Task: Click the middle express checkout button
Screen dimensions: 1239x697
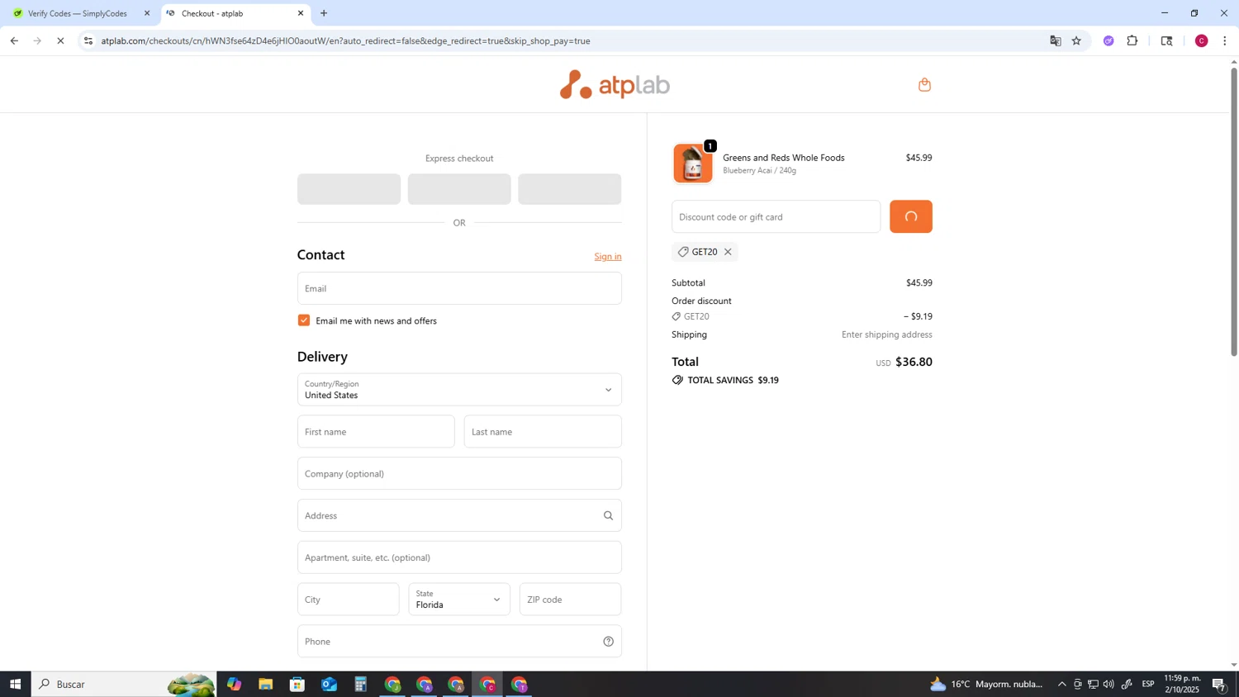Action: [x=459, y=189]
